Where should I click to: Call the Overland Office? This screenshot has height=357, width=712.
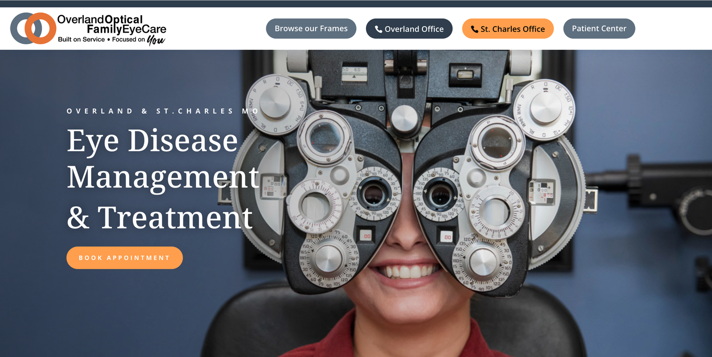(x=409, y=28)
